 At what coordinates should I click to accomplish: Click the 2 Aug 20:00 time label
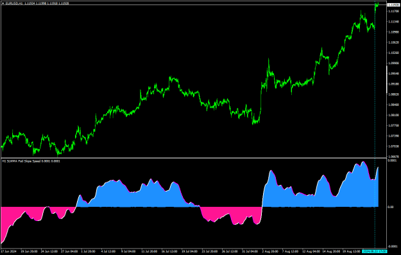point(270,251)
